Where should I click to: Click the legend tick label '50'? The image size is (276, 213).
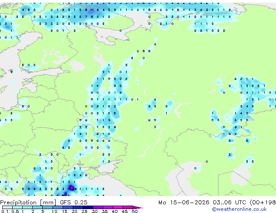(x=135, y=211)
